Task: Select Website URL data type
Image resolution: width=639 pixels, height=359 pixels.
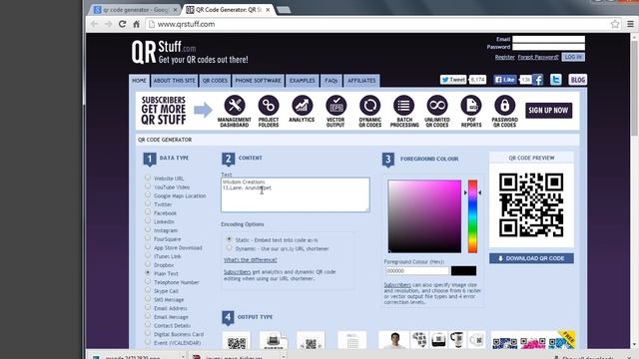Action: click(148, 178)
